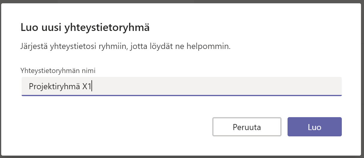The height and width of the screenshot is (158, 364).
Task: Place cursor right after X1 in name field
Action: pos(91,87)
